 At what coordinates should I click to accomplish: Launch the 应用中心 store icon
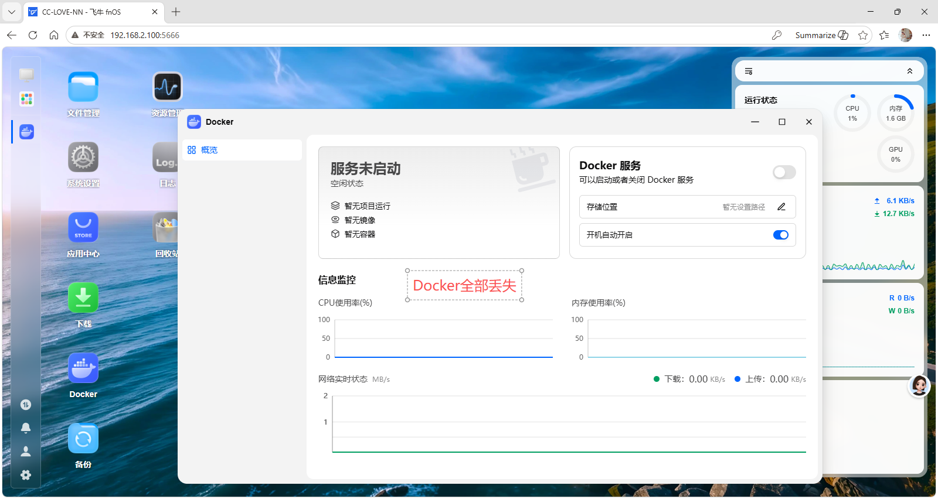coord(83,228)
